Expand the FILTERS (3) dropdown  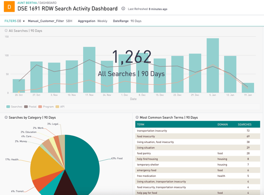point(15,21)
